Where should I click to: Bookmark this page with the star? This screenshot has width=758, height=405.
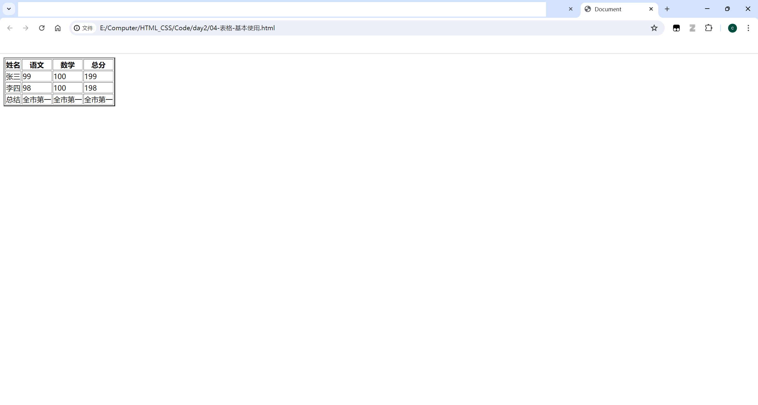pos(654,28)
